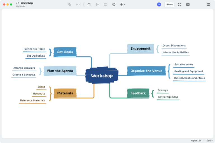Click the Share button
215x143 pixels.
point(169,4)
